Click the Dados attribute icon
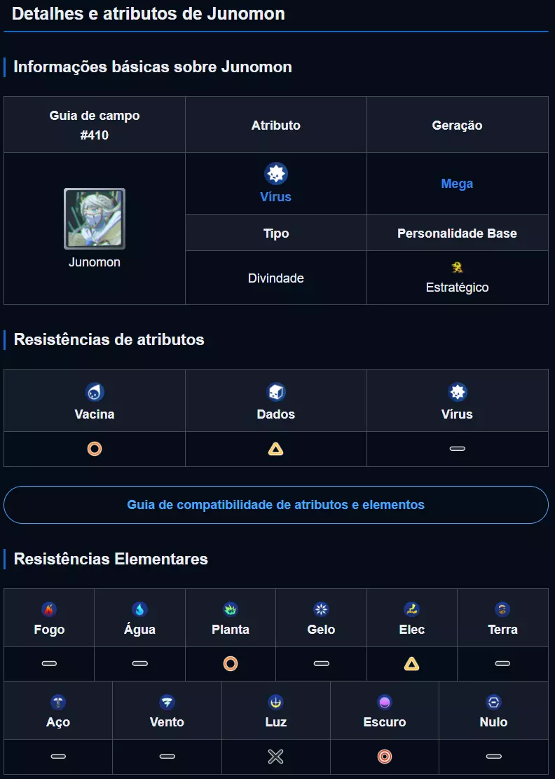The width and height of the screenshot is (555, 779). click(x=276, y=392)
